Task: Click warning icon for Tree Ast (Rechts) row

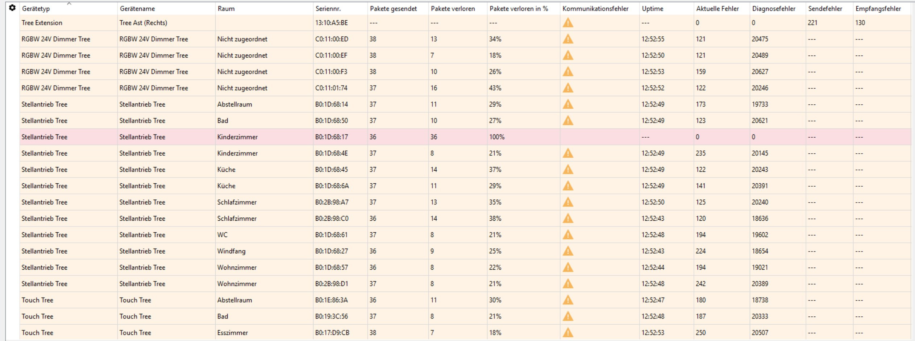Action: coord(568,23)
